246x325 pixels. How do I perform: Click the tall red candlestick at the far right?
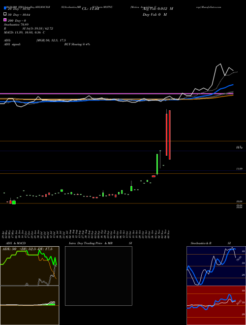pos(170,135)
